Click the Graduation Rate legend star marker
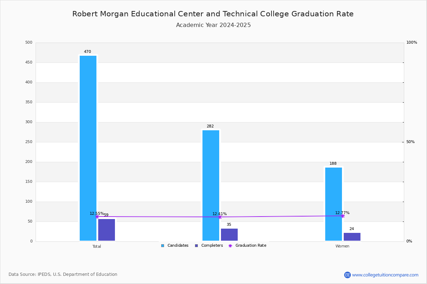The image size is (427, 284). click(230, 246)
